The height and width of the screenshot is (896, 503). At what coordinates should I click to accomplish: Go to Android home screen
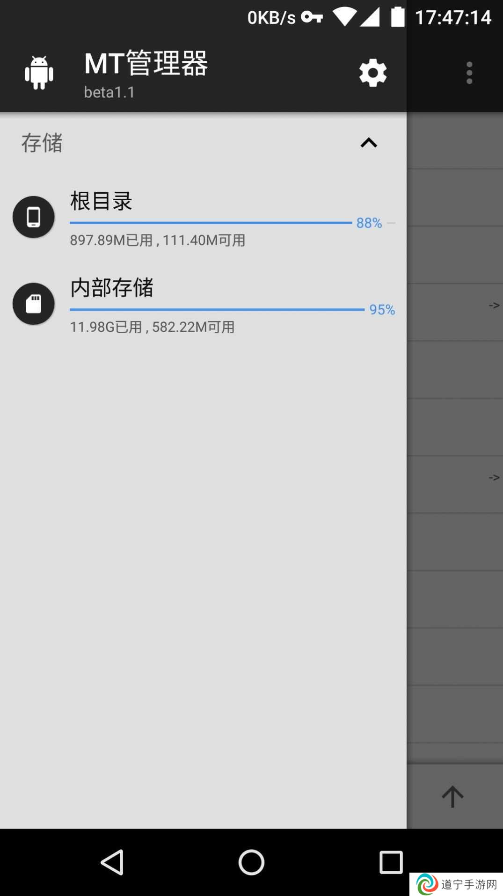pyautogui.click(x=251, y=862)
